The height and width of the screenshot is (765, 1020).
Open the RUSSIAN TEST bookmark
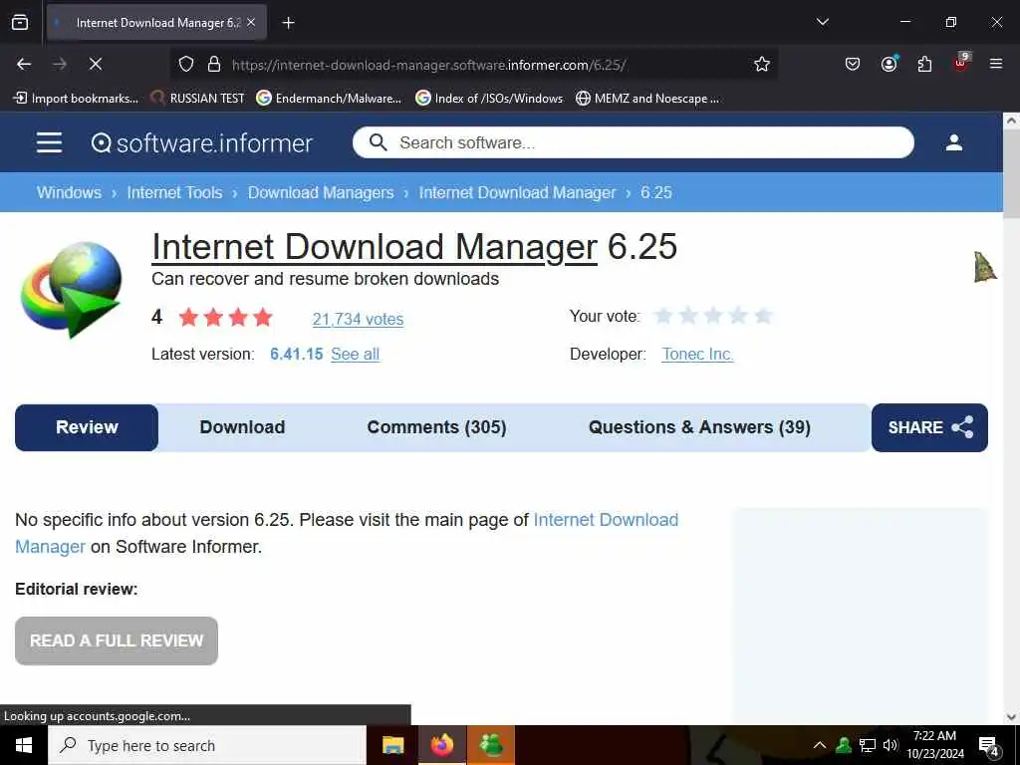click(197, 99)
